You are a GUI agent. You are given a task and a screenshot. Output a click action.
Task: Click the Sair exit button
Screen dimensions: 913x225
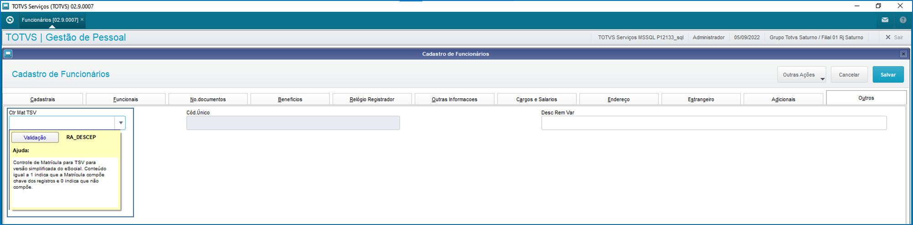pos(894,37)
